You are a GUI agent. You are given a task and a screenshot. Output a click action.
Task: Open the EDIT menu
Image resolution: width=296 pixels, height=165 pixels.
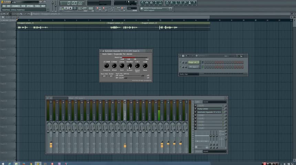coord(9,6)
